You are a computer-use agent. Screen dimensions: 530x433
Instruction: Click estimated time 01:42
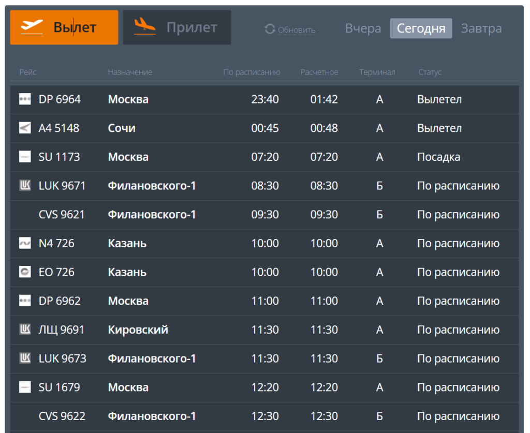pyautogui.click(x=324, y=99)
